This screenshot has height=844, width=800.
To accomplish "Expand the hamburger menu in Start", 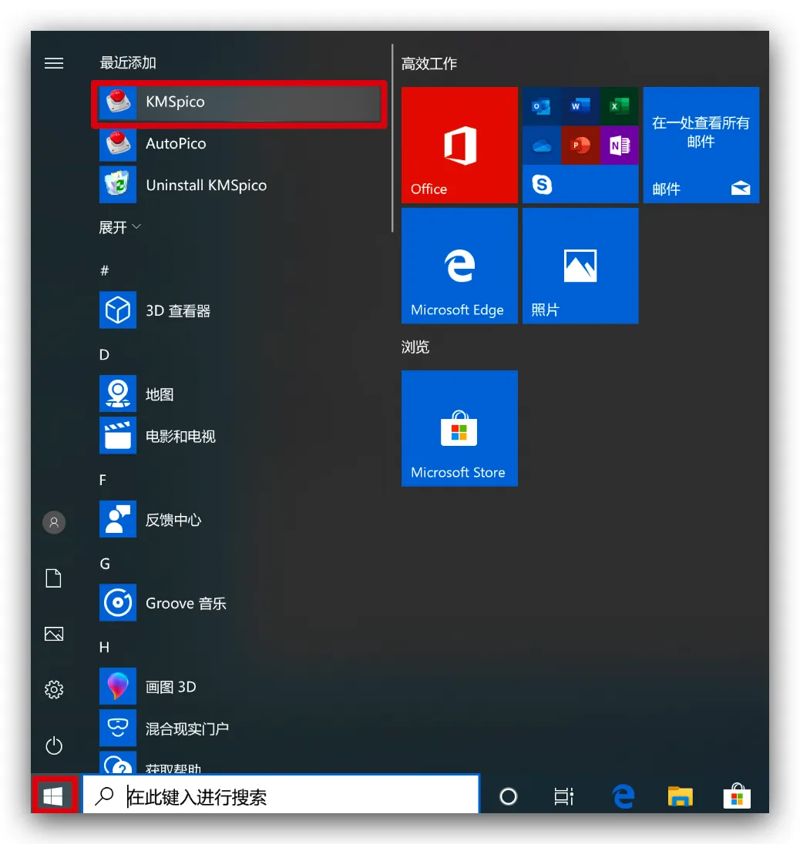I will 54,63.
